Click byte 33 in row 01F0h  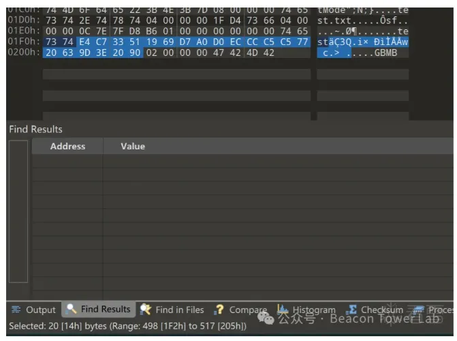coord(118,42)
